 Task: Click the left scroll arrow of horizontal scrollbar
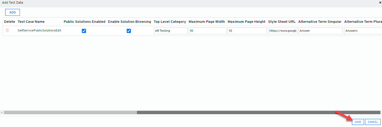point(2,112)
